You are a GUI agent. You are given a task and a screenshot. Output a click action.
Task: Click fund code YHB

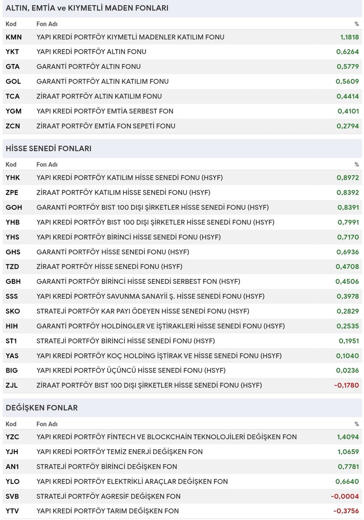click(13, 222)
